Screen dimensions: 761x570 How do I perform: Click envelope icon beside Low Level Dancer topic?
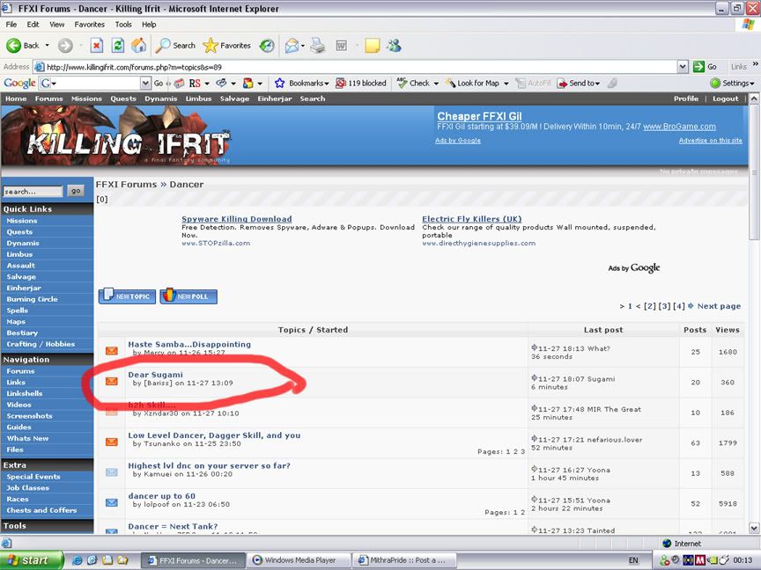(x=112, y=442)
